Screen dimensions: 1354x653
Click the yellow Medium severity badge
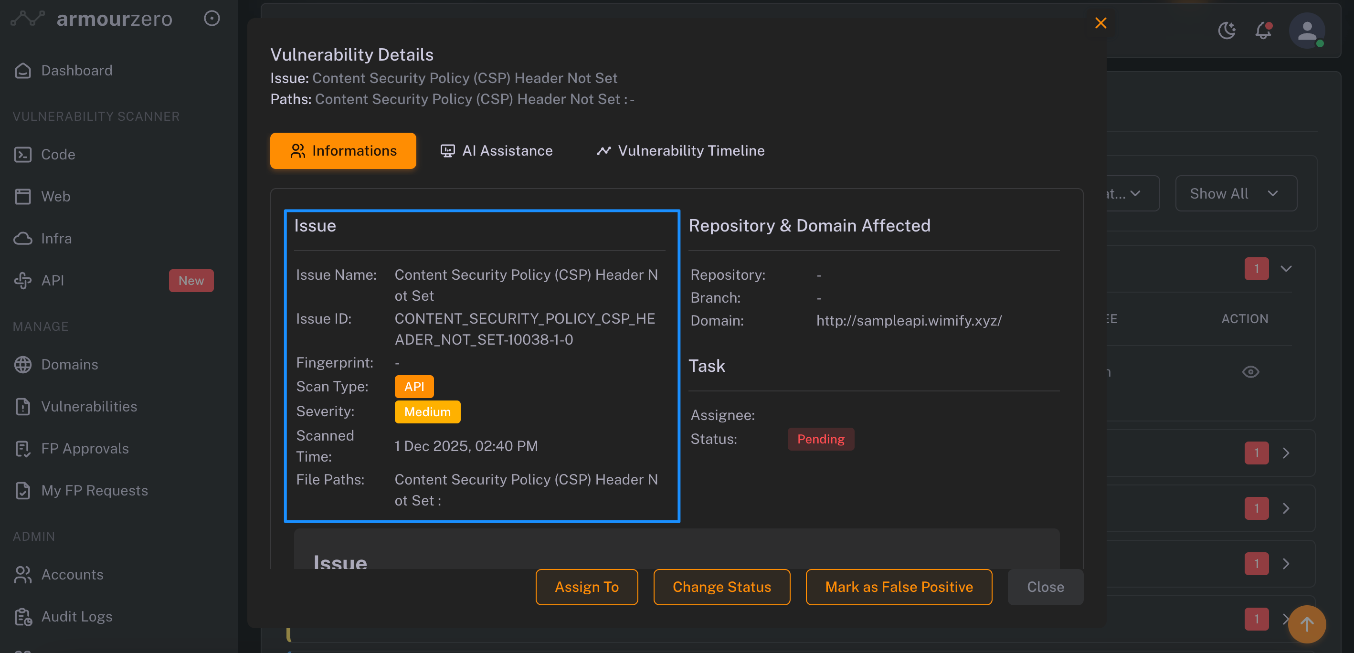click(427, 412)
